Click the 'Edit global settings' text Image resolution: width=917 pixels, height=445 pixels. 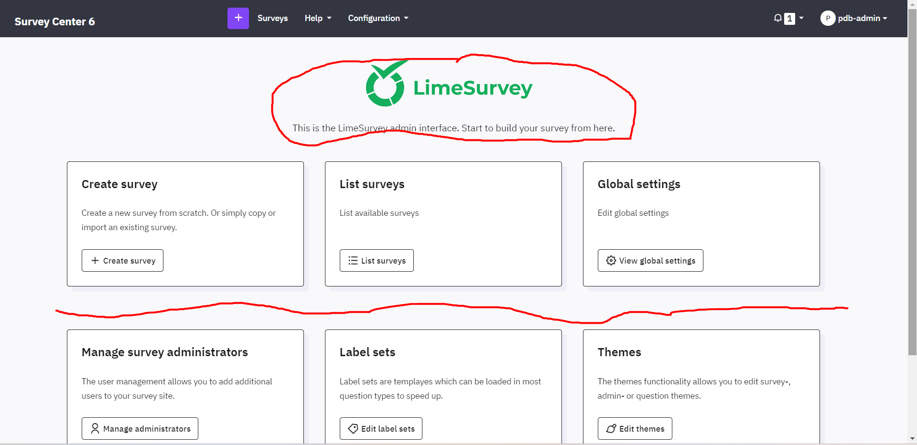pos(633,213)
